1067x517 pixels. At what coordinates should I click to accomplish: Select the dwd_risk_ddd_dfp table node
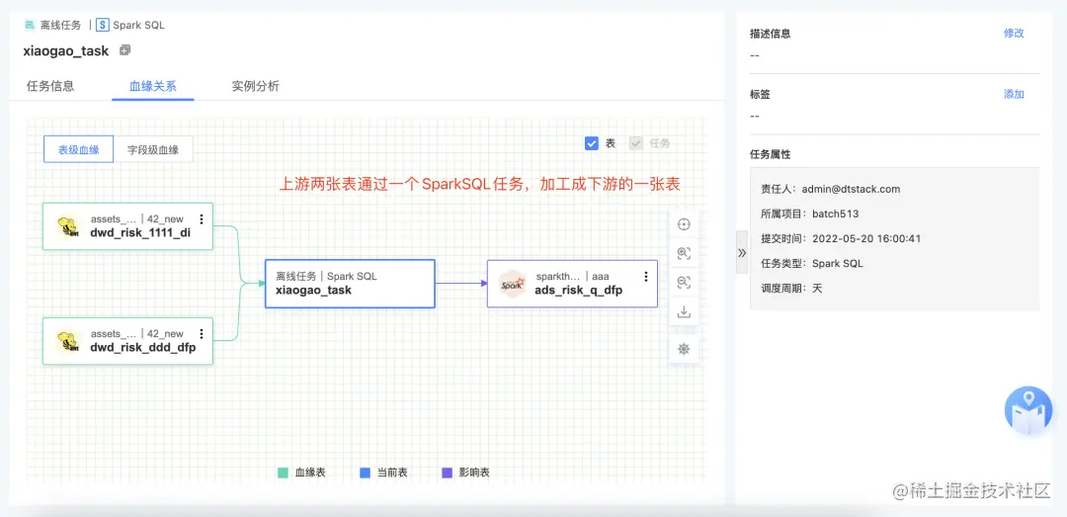tap(127, 341)
